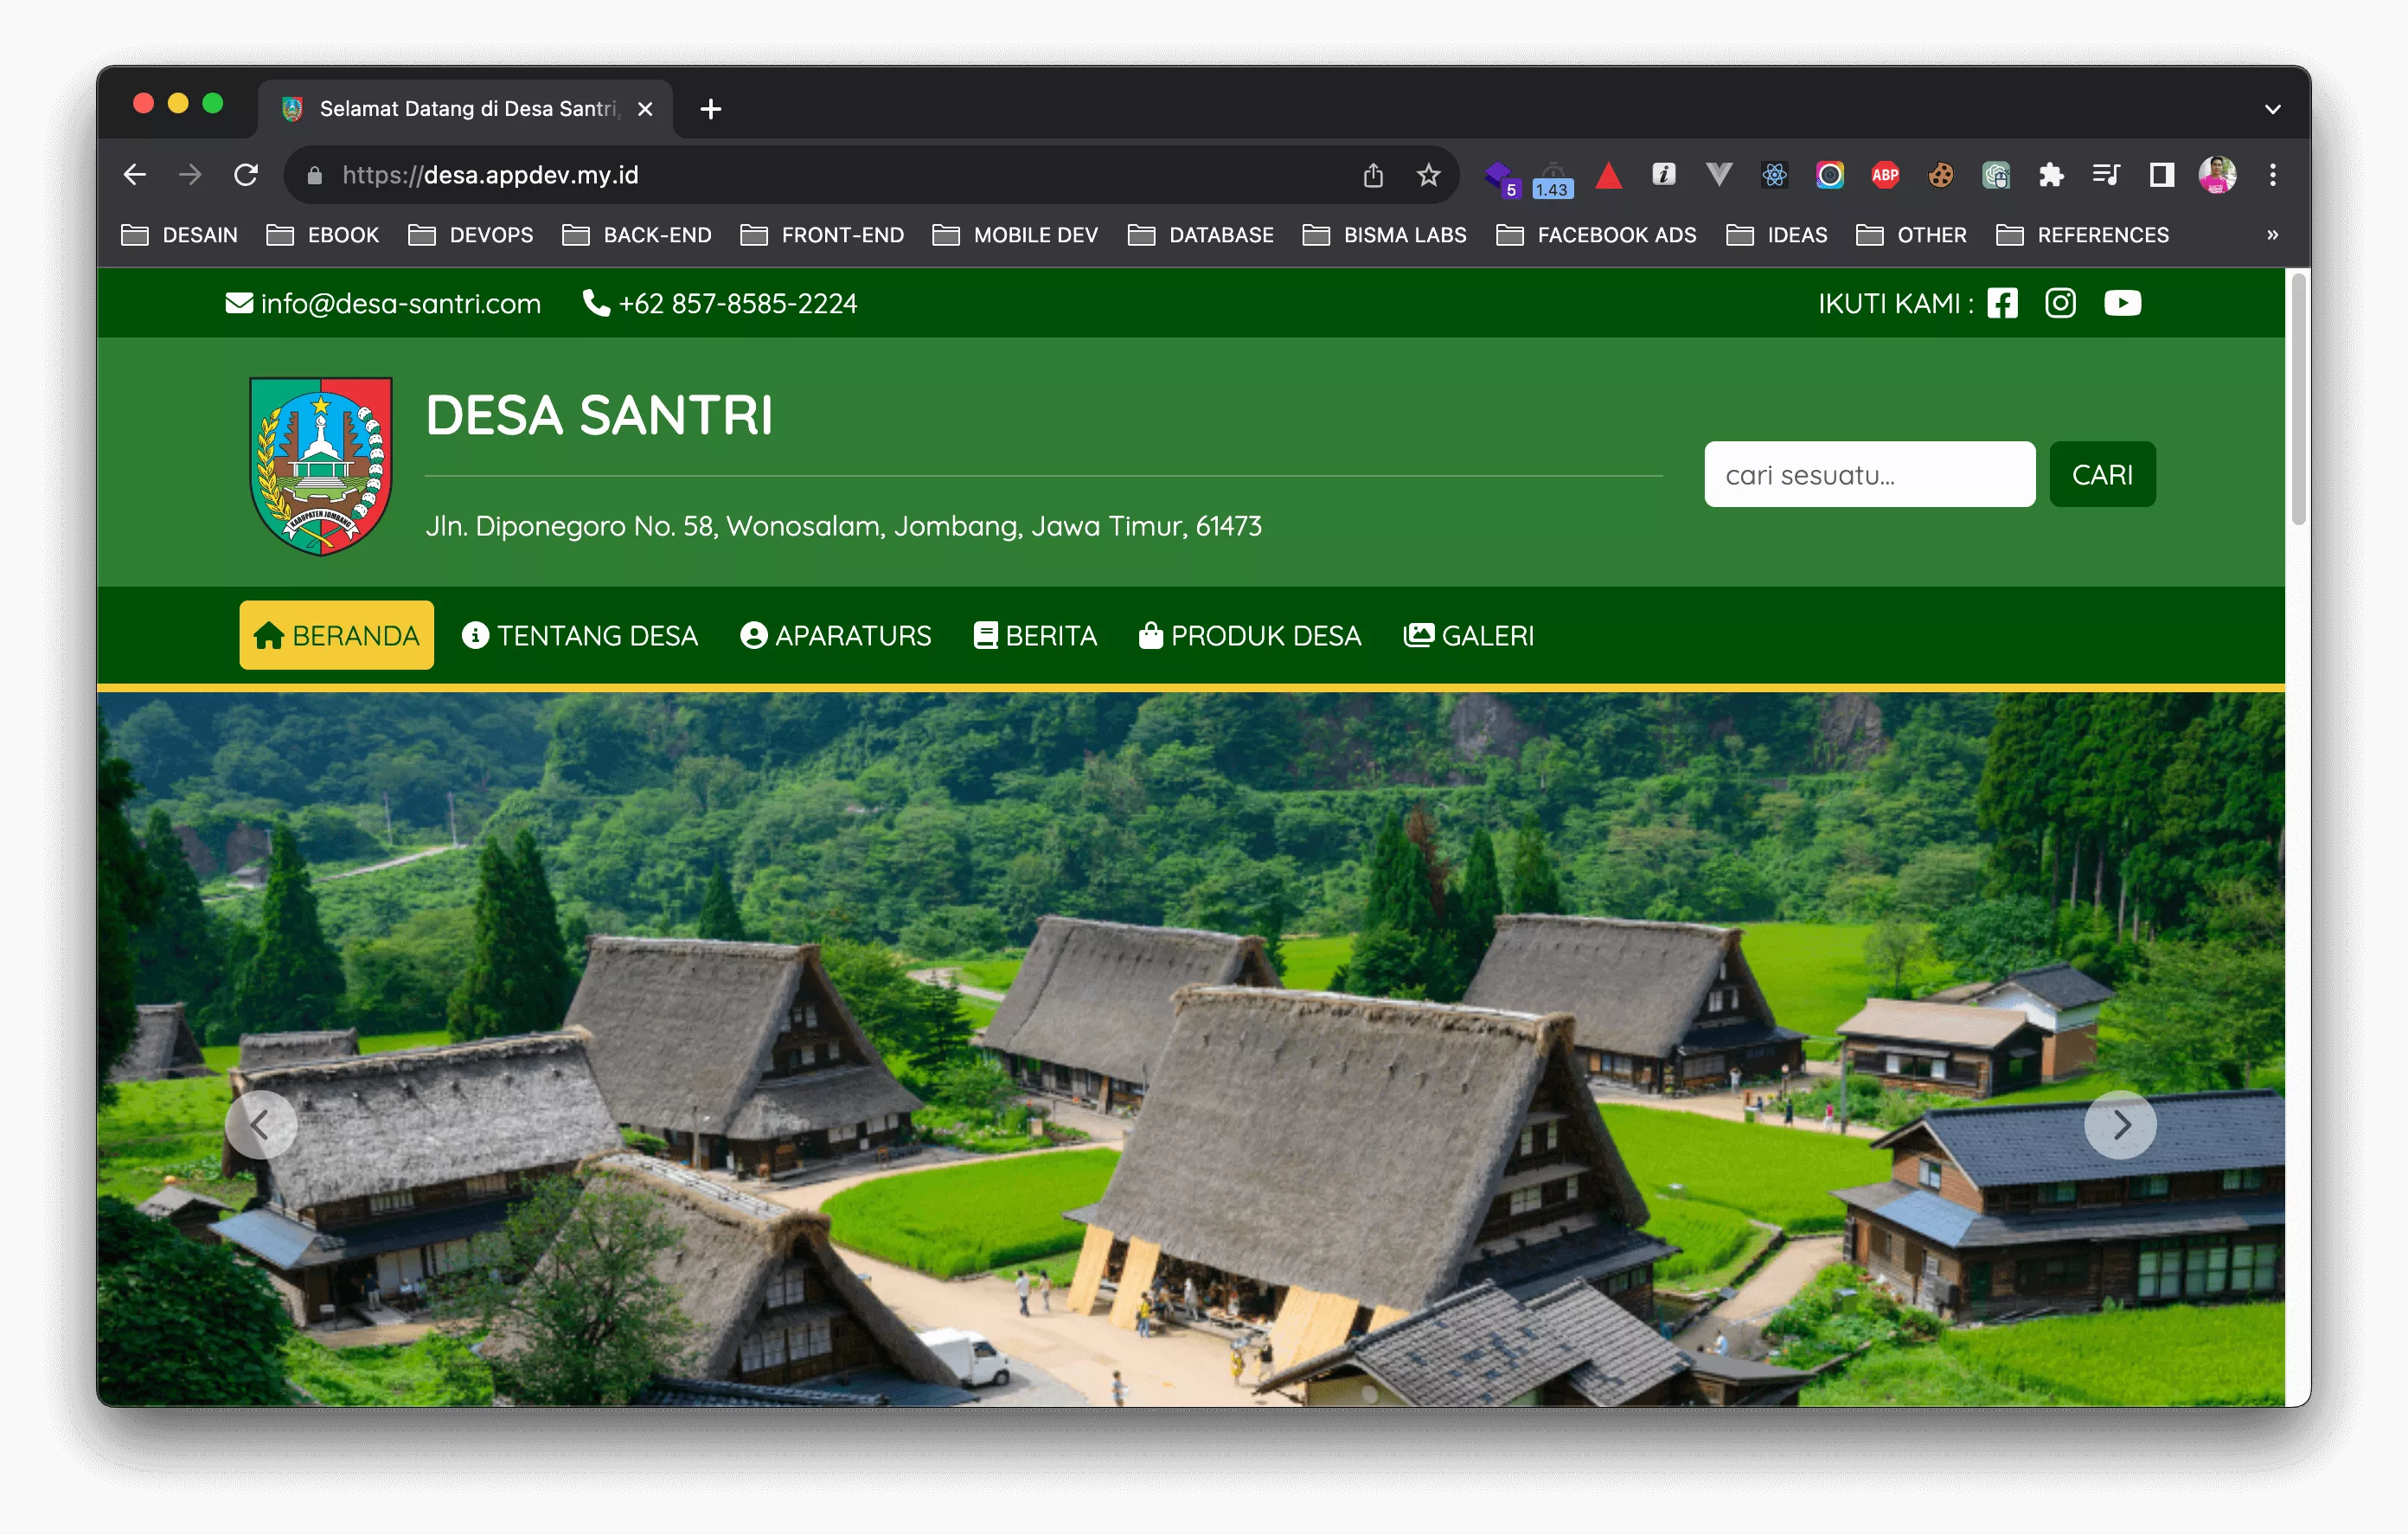Open the extension showing 1.43 badge
The height and width of the screenshot is (1535, 2408).
(x=1553, y=180)
